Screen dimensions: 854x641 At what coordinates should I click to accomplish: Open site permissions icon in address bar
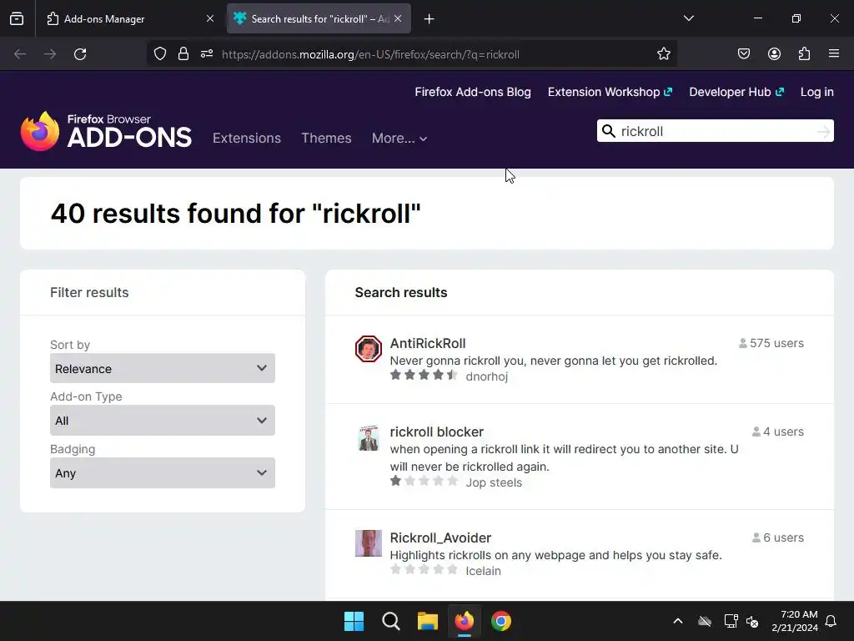pyautogui.click(x=207, y=54)
